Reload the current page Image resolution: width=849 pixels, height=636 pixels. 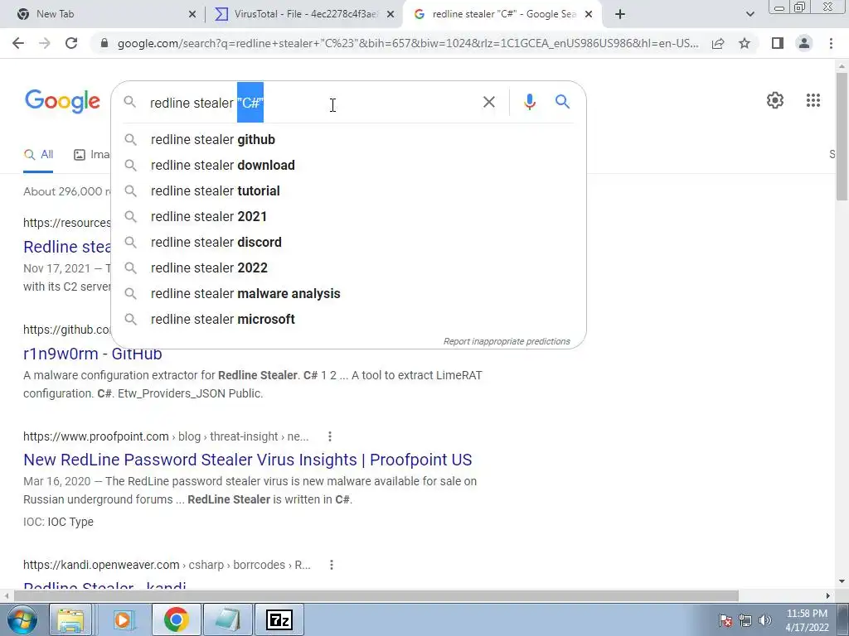point(71,43)
